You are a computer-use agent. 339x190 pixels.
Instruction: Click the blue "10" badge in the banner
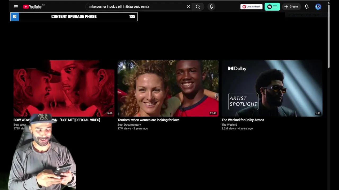pos(15,16)
